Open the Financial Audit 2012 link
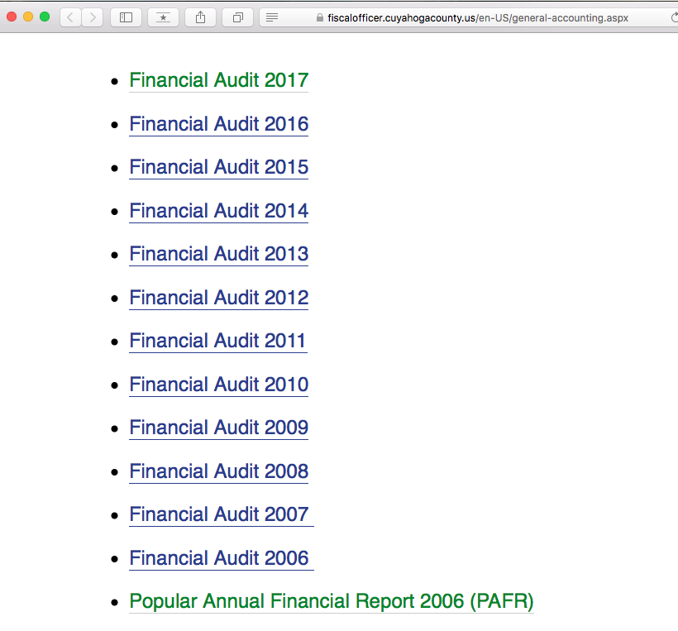678x631 pixels. pyautogui.click(x=218, y=298)
